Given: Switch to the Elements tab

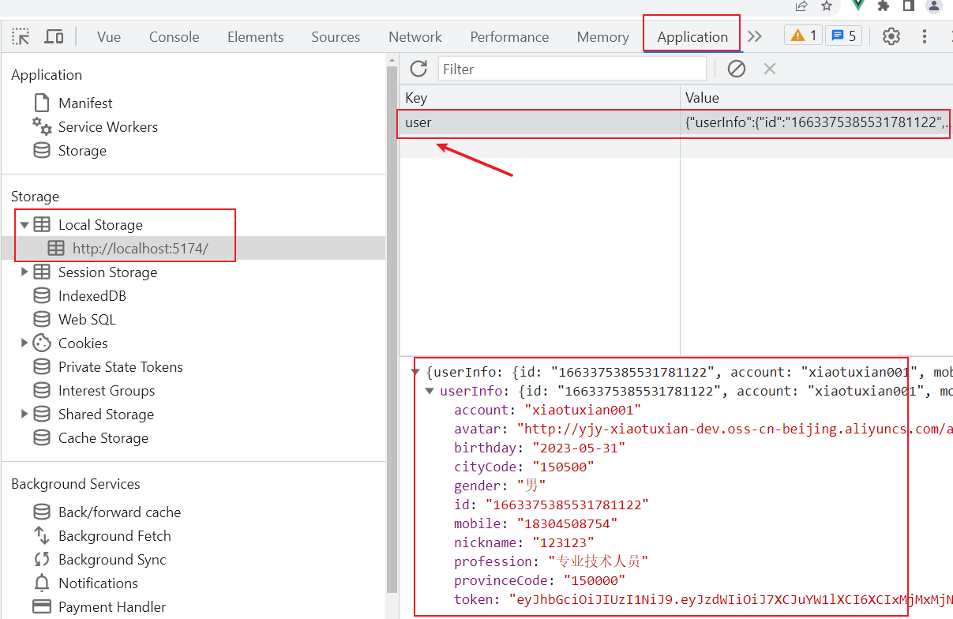Looking at the screenshot, I should pyautogui.click(x=256, y=37).
